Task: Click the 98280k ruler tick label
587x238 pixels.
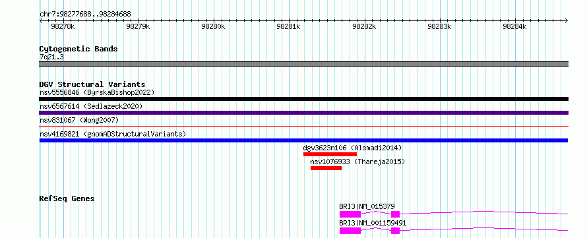Action: (x=214, y=26)
